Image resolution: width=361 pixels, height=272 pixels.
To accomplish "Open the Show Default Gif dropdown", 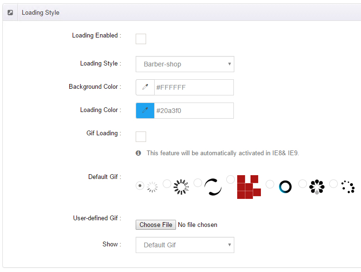I will click(x=185, y=245).
